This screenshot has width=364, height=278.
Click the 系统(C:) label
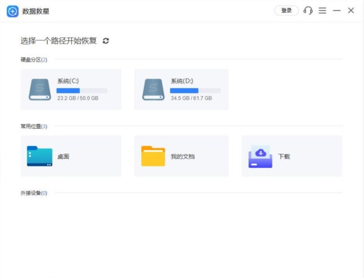coord(68,81)
